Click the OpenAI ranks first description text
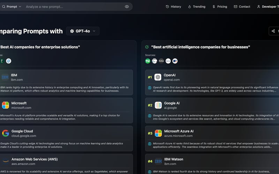 click(x=215, y=89)
